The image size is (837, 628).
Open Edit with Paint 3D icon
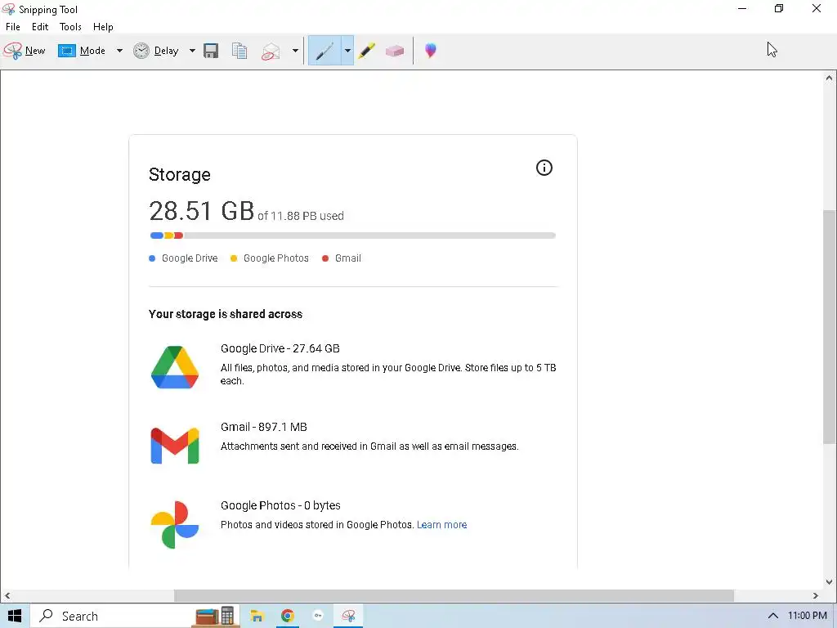(431, 51)
